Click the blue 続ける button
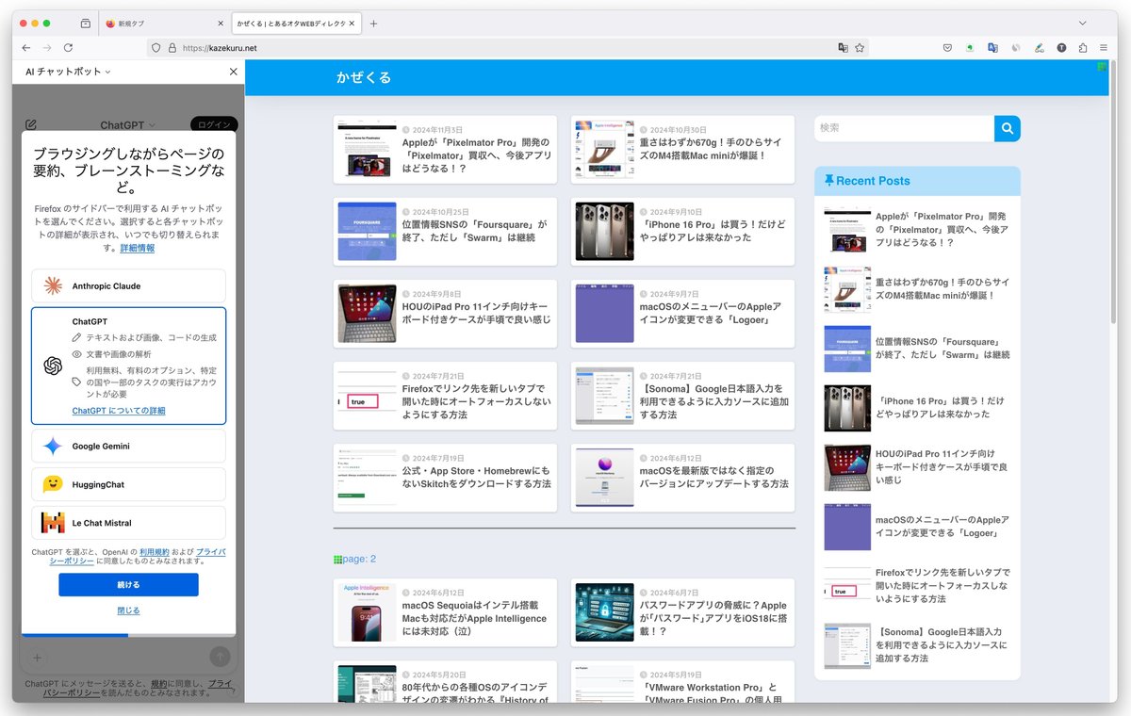The height and width of the screenshot is (716, 1131). coord(128,585)
